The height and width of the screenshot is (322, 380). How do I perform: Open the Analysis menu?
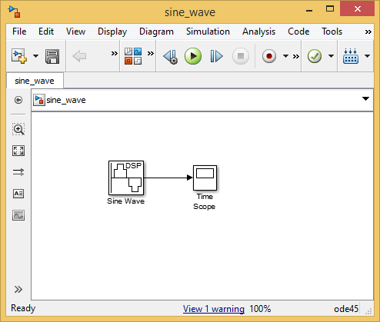pyautogui.click(x=258, y=32)
